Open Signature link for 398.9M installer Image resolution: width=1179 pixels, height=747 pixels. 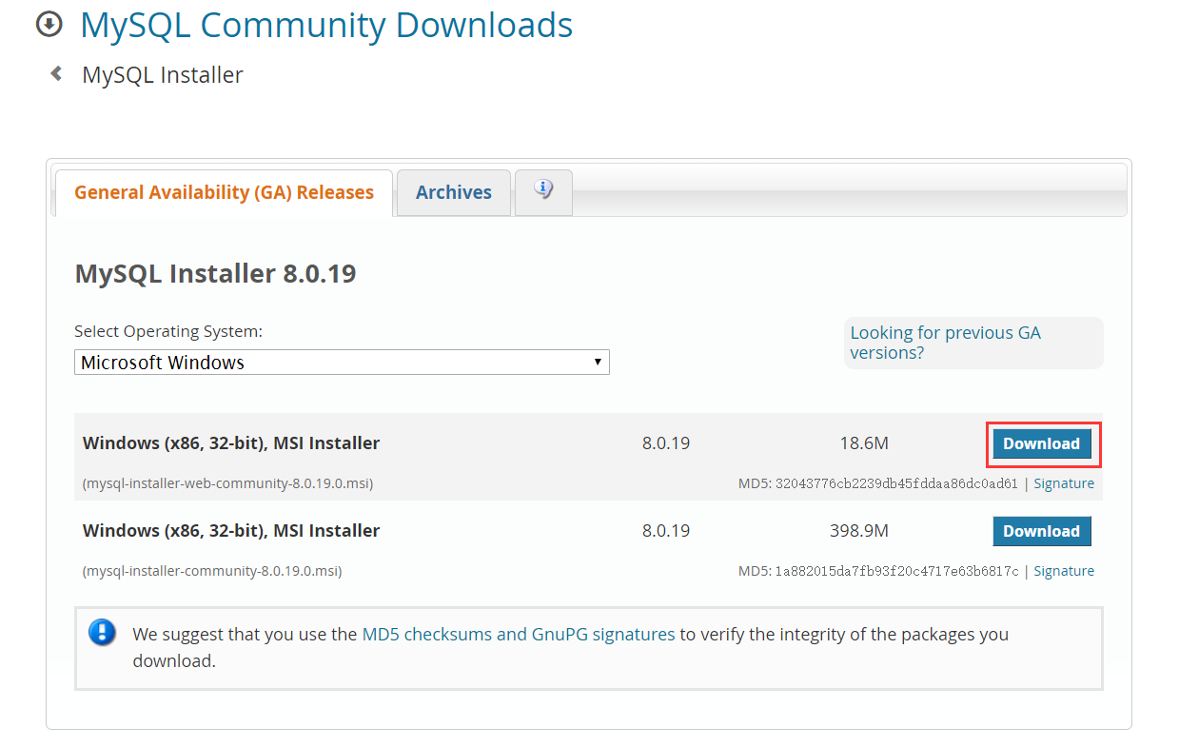pos(1064,571)
